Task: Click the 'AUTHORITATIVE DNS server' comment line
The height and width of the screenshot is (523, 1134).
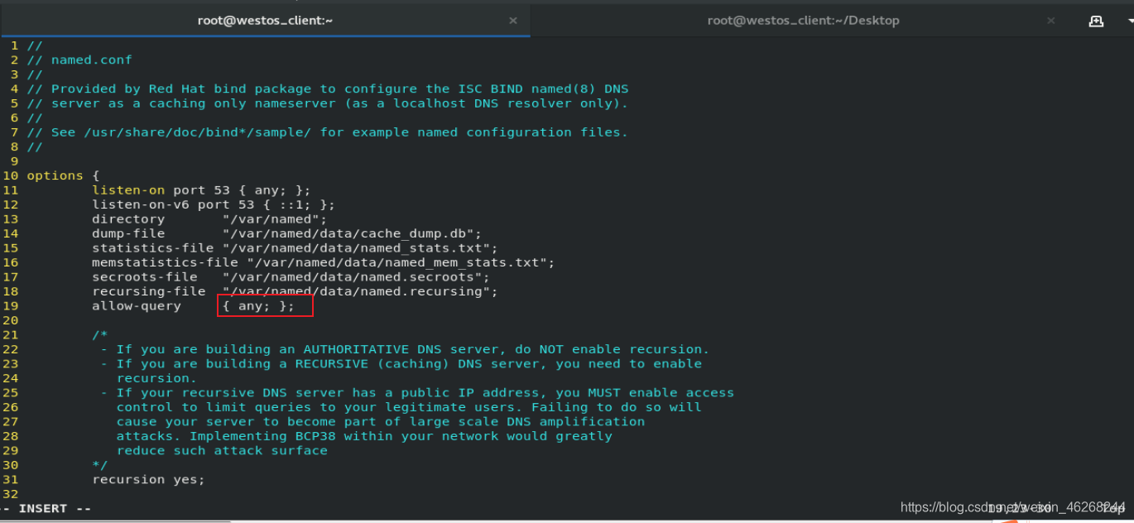Action: (405, 349)
